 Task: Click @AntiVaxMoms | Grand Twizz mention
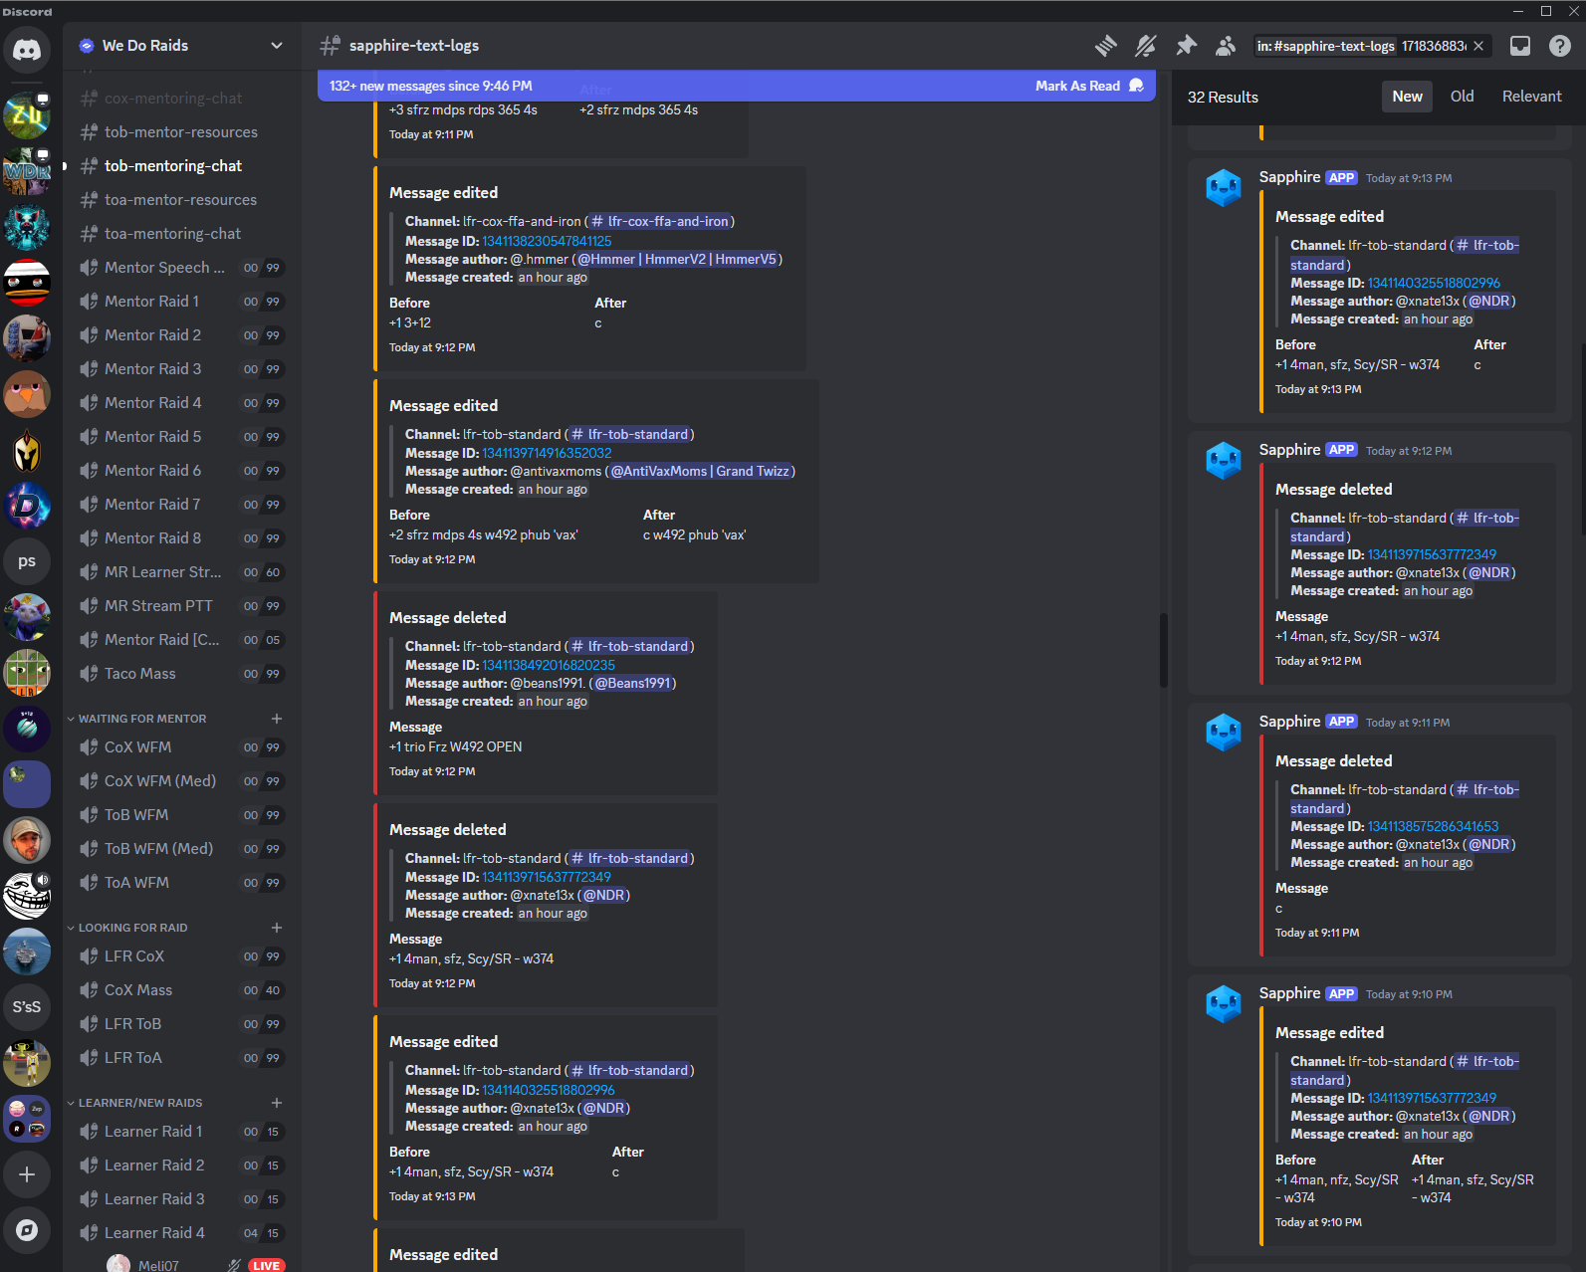[700, 471]
